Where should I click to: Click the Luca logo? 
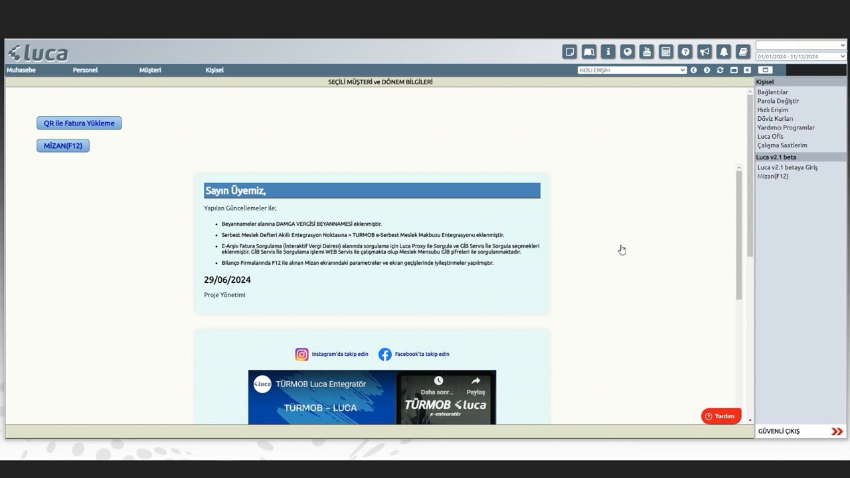pyautogui.click(x=38, y=53)
